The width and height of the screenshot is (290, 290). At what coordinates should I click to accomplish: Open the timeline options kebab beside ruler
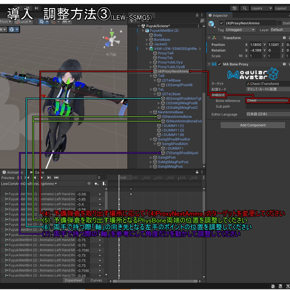click(x=203, y=178)
